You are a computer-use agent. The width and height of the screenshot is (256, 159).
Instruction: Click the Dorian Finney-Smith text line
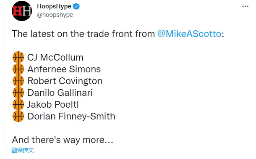tap(71, 116)
